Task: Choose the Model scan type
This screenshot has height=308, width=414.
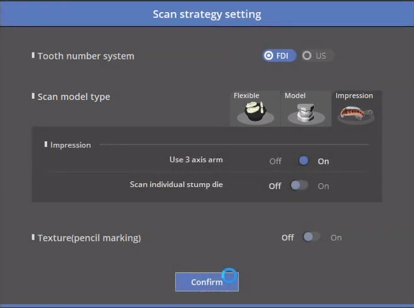Action: [306, 108]
